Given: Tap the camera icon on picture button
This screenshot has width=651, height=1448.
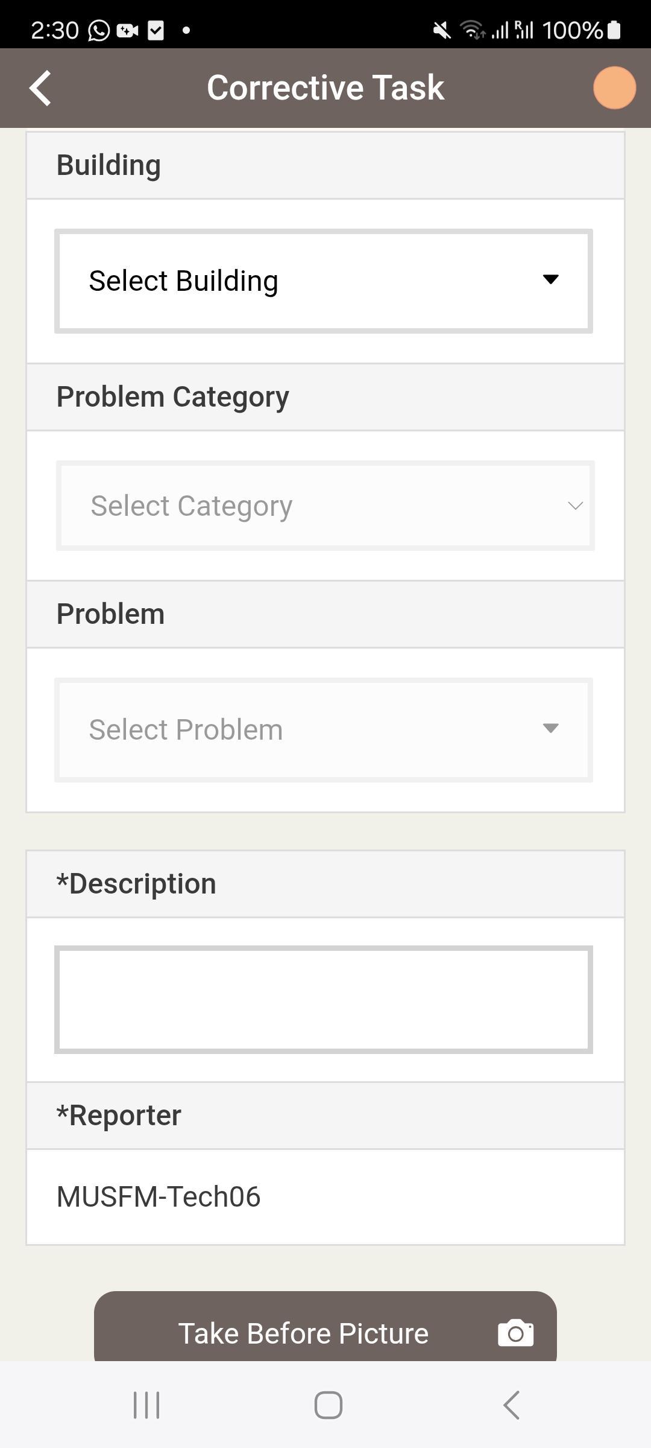Looking at the screenshot, I should point(515,1333).
